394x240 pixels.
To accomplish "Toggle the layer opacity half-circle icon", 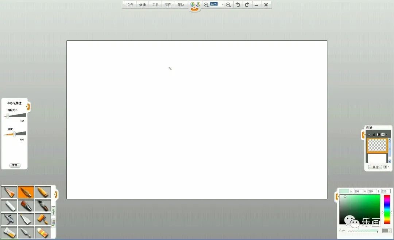I will (378, 134).
